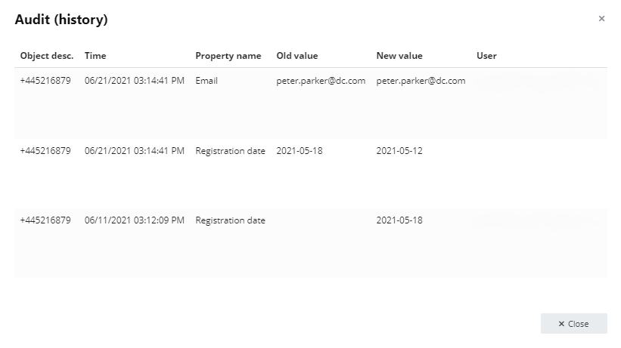Viewport: 621px width, 348px height.
Task: Select the Email property row entry
Action: coord(206,81)
